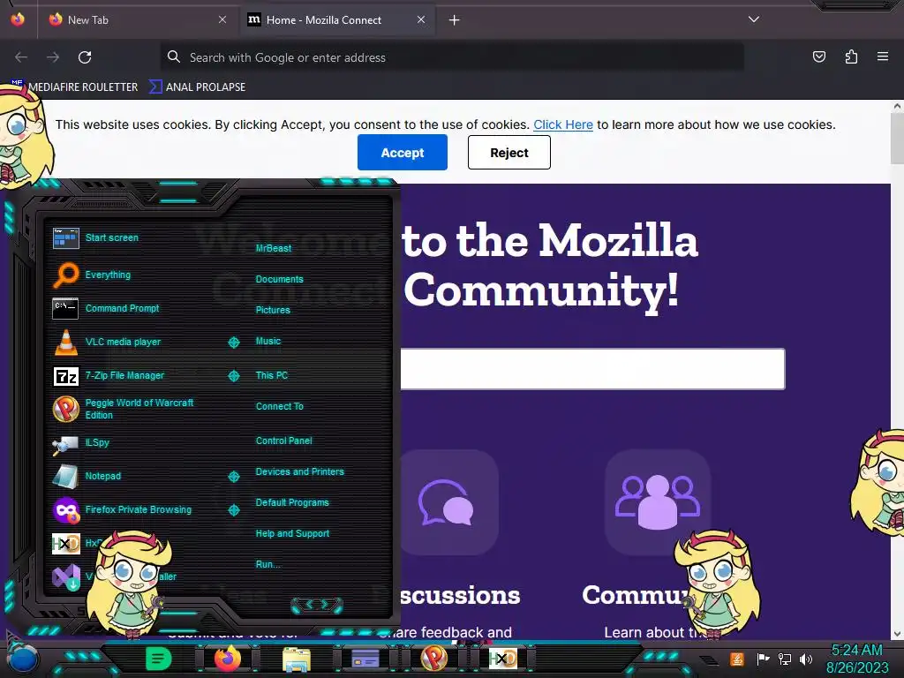Open a new browser tab
This screenshot has width=904, height=678.
pyautogui.click(x=455, y=20)
